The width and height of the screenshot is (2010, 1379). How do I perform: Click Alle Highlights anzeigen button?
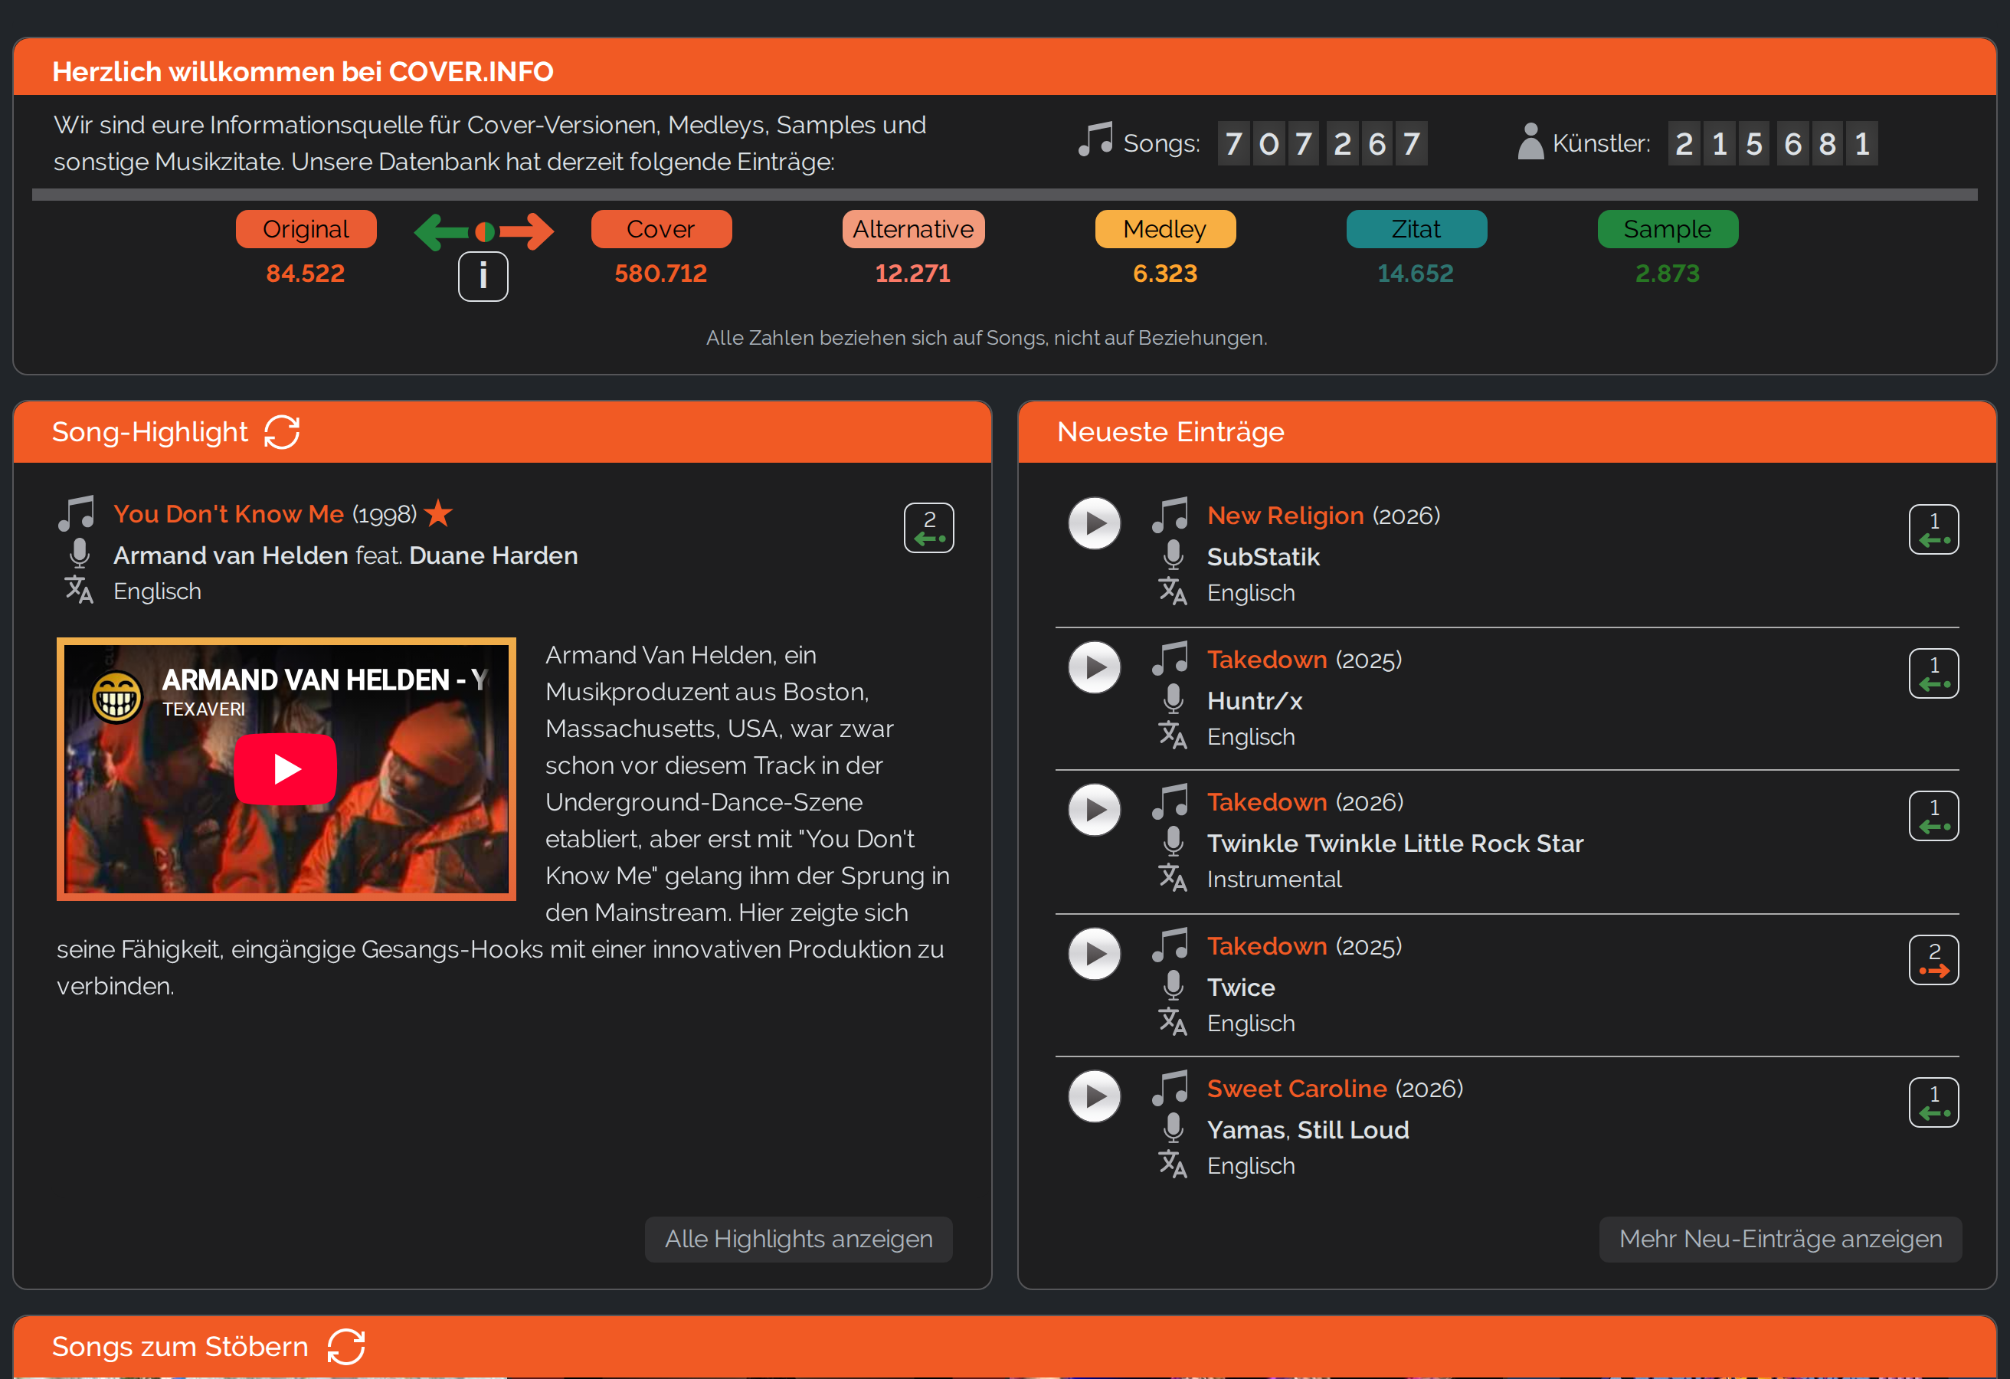pyautogui.click(x=798, y=1239)
